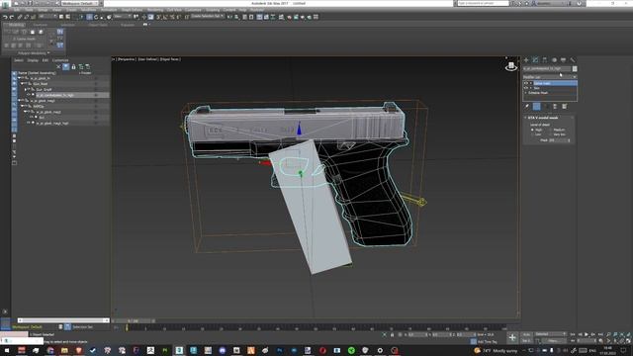Switch to the Object Paint ribbon tab
633x356 pixels.
pyautogui.click(x=98, y=25)
